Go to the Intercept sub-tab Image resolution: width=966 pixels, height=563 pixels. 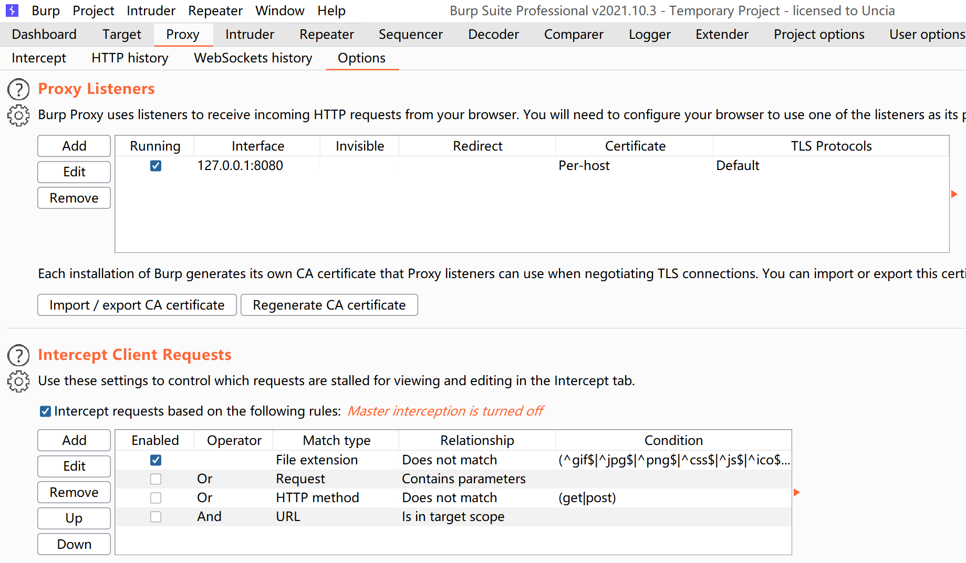39,58
